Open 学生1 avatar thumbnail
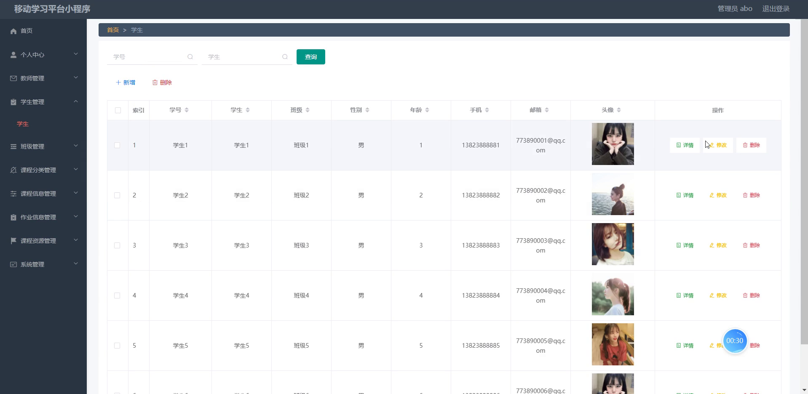This screenshot has height=394, width=808. coord(613,144)
